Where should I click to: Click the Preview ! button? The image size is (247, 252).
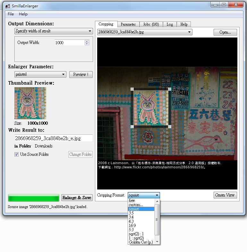[x=81, y=74]
